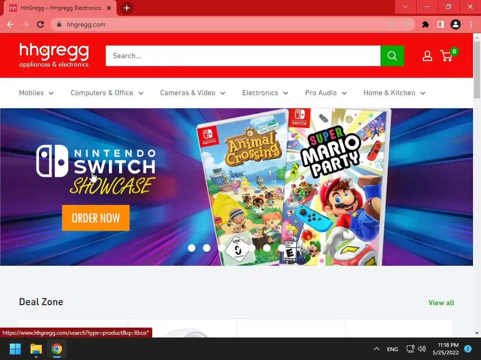Image resolution: width=481 pixels, height=360 pixels.
Task: Open Chrome extensions puzzle icon
Action: tap(425, 24)
